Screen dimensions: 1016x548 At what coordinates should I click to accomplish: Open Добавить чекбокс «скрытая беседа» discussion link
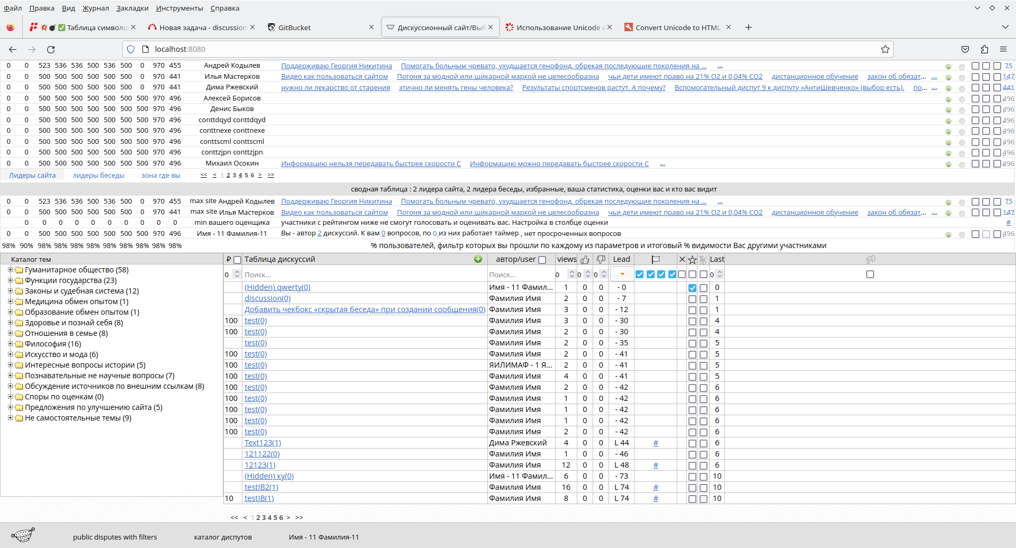365,309
